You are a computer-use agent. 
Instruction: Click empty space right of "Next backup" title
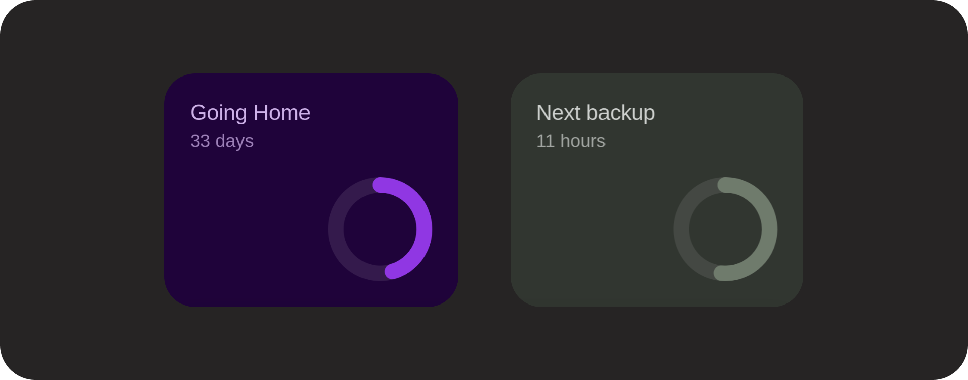click(x=726, y=113)
